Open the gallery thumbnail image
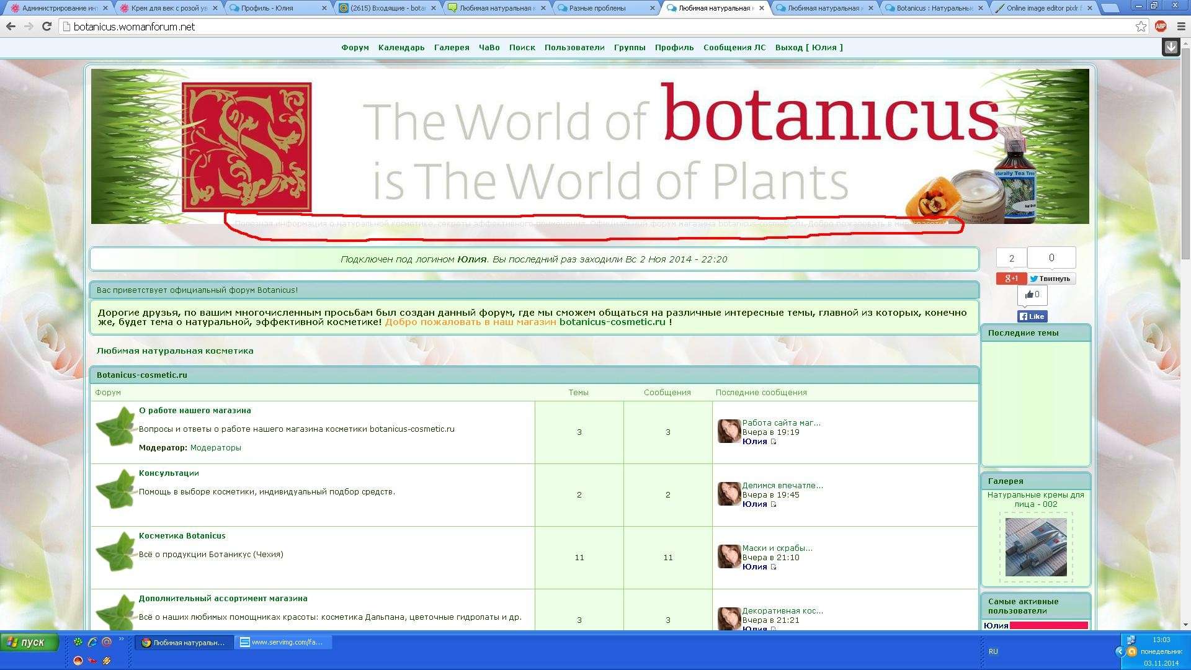1191x670 pixels. tap(1035, 547)
